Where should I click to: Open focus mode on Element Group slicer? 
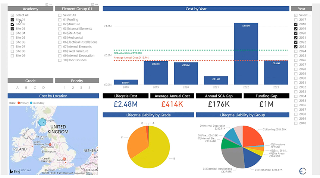coord(92,4)
